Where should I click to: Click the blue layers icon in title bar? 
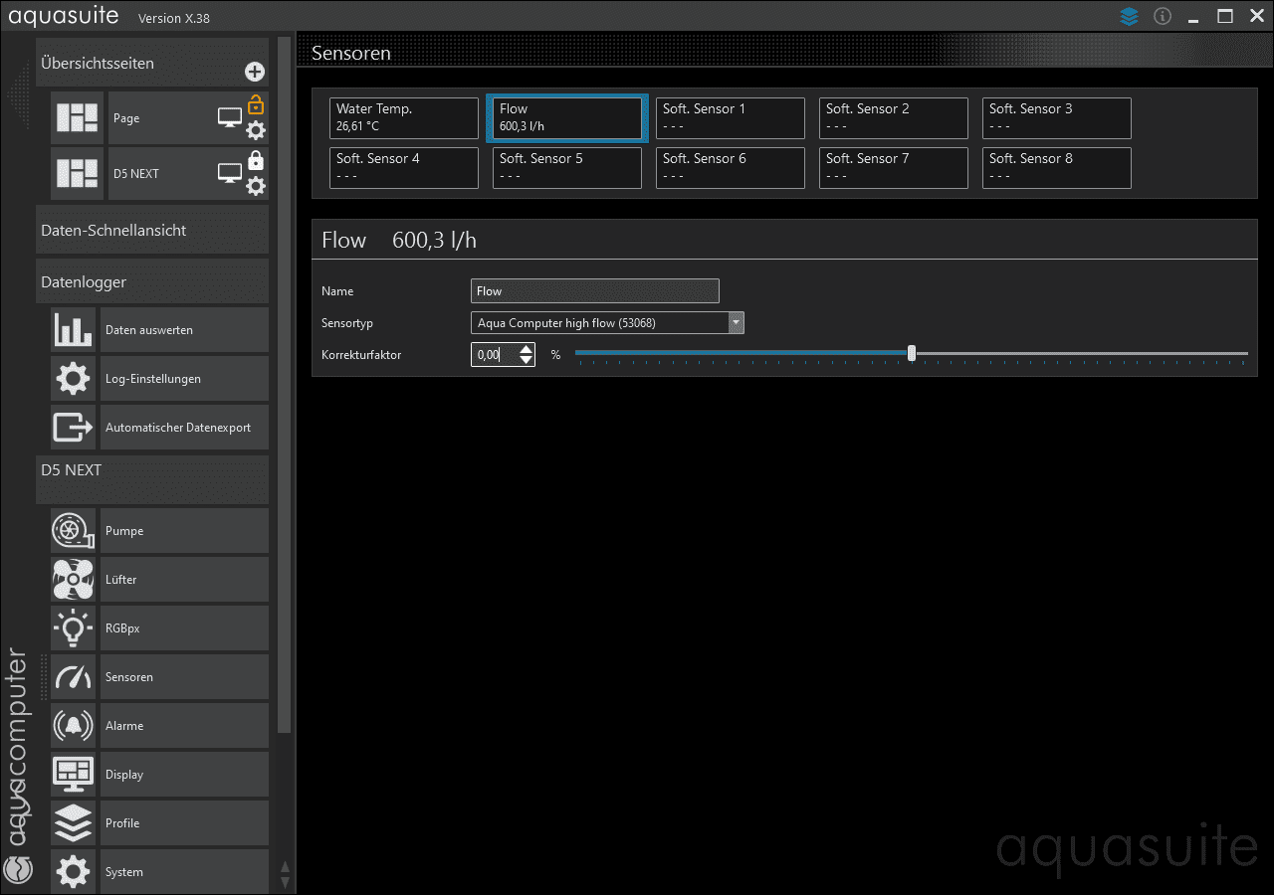point(1129,17)
